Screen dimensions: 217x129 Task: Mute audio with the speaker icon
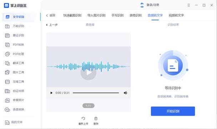tap(125, 93)
